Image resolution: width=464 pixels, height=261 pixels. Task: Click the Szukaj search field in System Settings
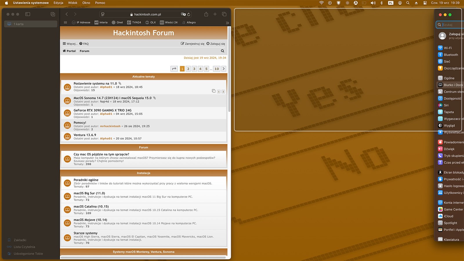pyautogui.click(x=450, y=25)
